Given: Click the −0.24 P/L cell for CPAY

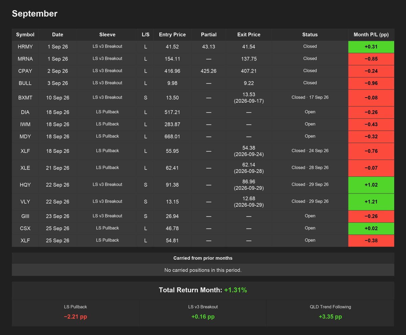Looking at the screenshot, I should click(371, 71).
